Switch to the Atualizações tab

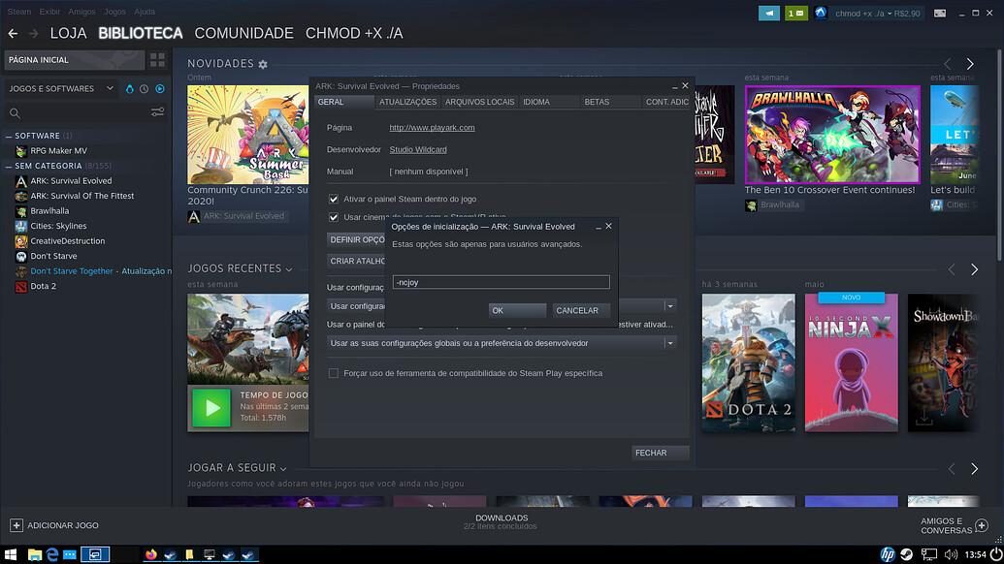coord(407,102)
